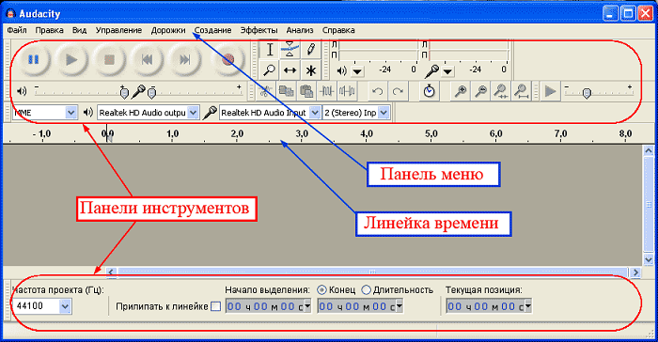The height and width of the screenshot is (342, 658).
Task: Click horizontal scrollbar right arrow
Action: point(635,272)
